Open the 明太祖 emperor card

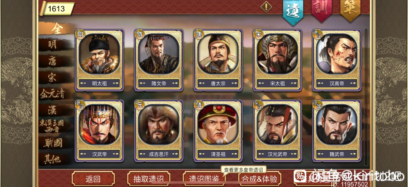coord(99,60)
